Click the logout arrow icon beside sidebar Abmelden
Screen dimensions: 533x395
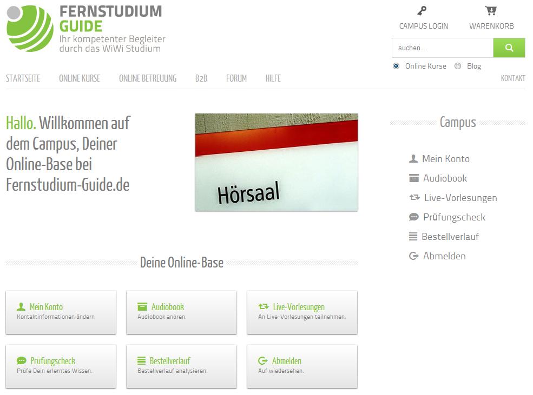point(414,256)
